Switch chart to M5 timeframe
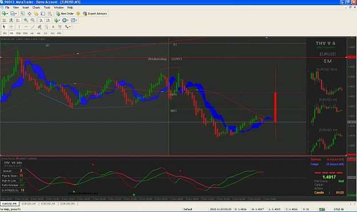The image size is (357, 212). [11, 33]
